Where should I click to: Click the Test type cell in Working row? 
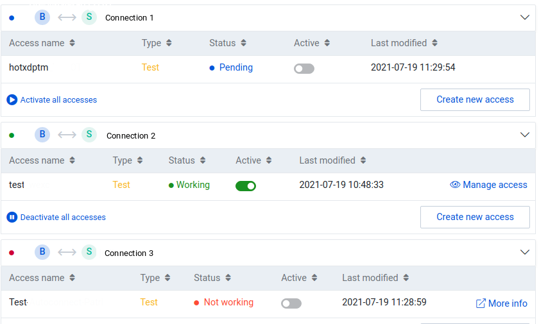tap(121, 185)
